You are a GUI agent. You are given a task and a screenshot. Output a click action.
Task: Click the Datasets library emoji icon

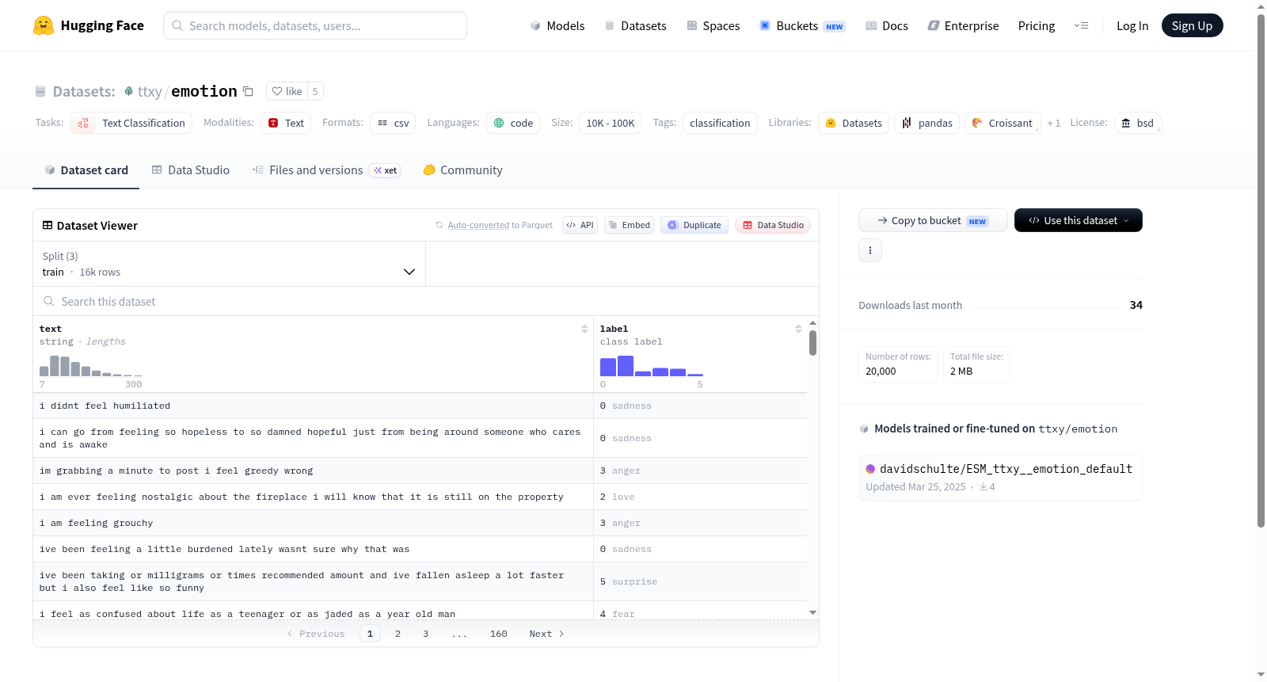tap(831, 123)
